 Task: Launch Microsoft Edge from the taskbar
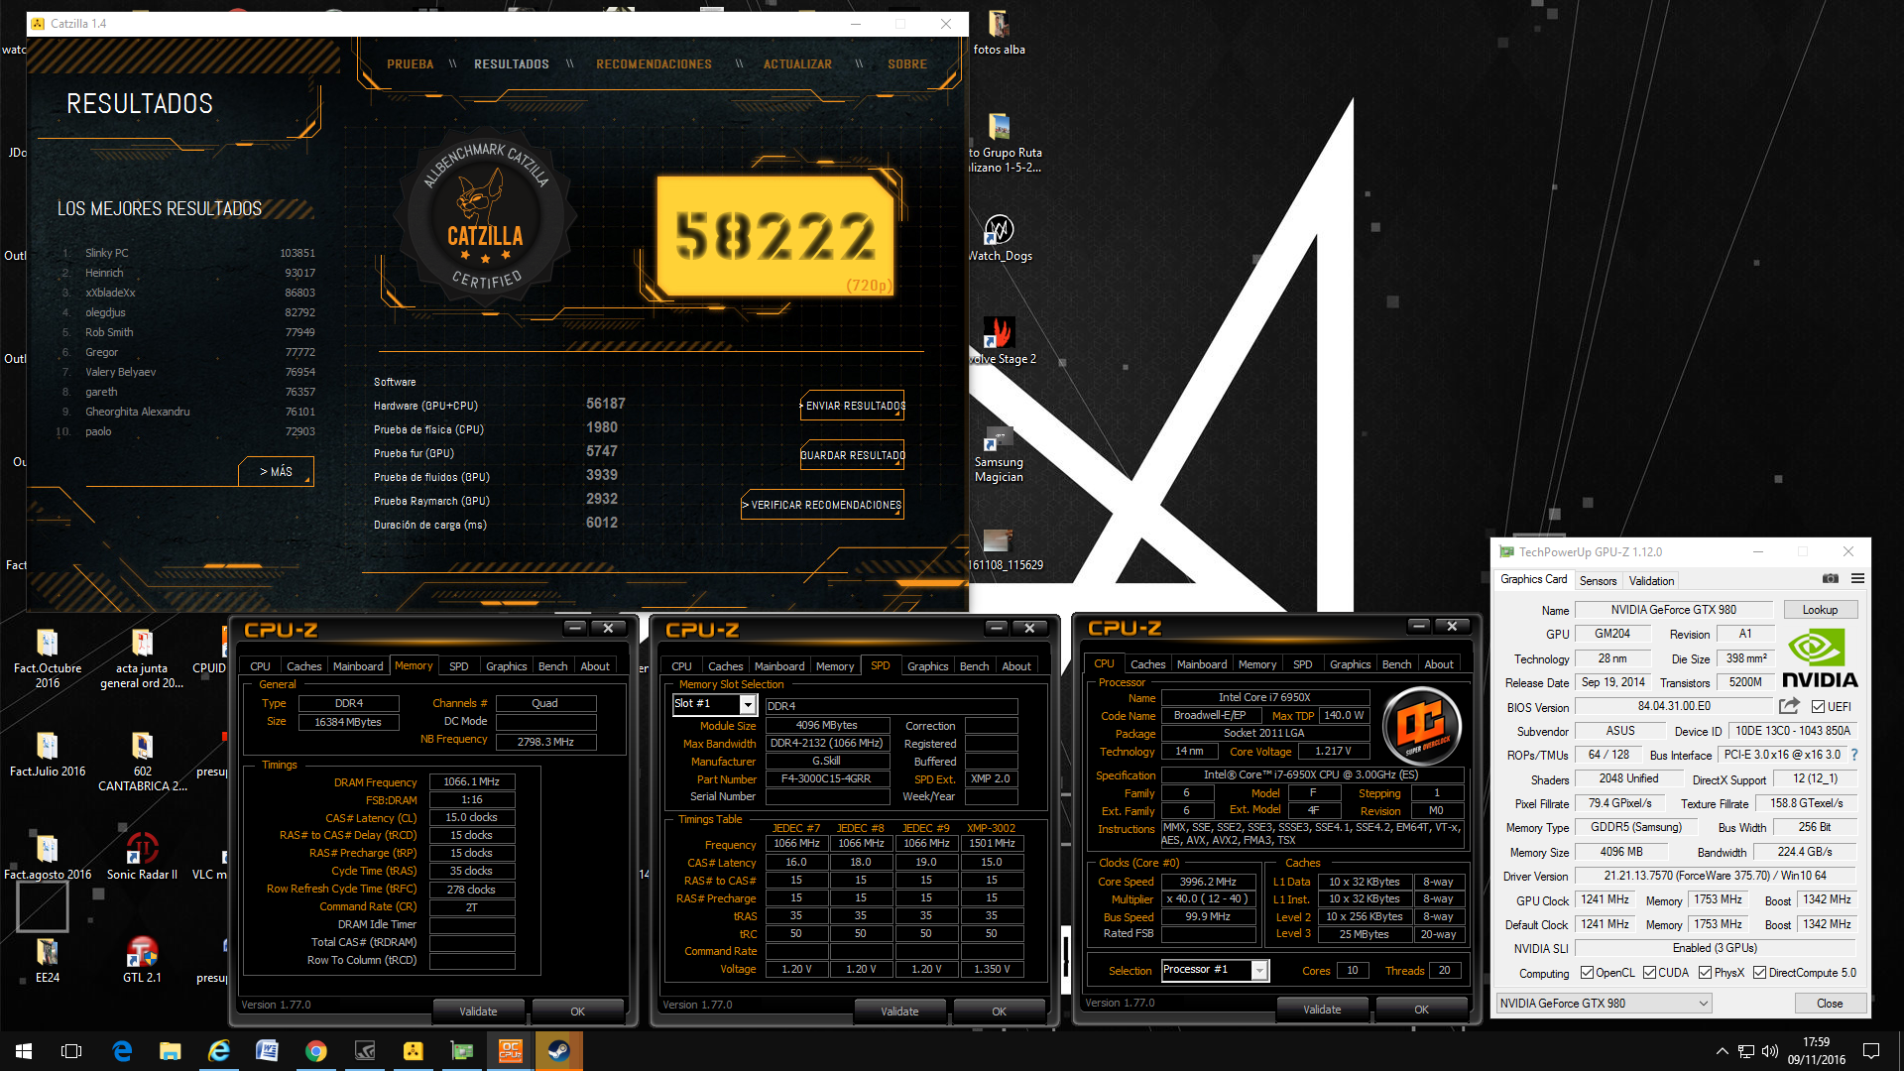pos(122,1051)
